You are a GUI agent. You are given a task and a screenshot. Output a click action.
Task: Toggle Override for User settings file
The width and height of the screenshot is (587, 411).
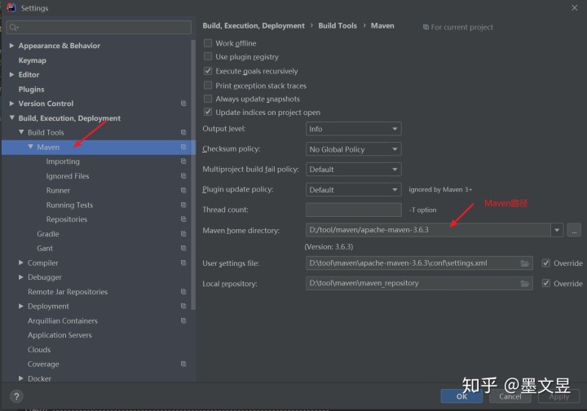[546, 263]
